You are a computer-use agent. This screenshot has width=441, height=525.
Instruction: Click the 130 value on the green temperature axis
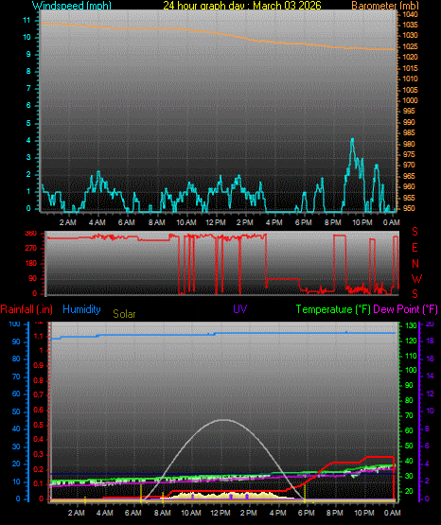click(x=411, y=325)
